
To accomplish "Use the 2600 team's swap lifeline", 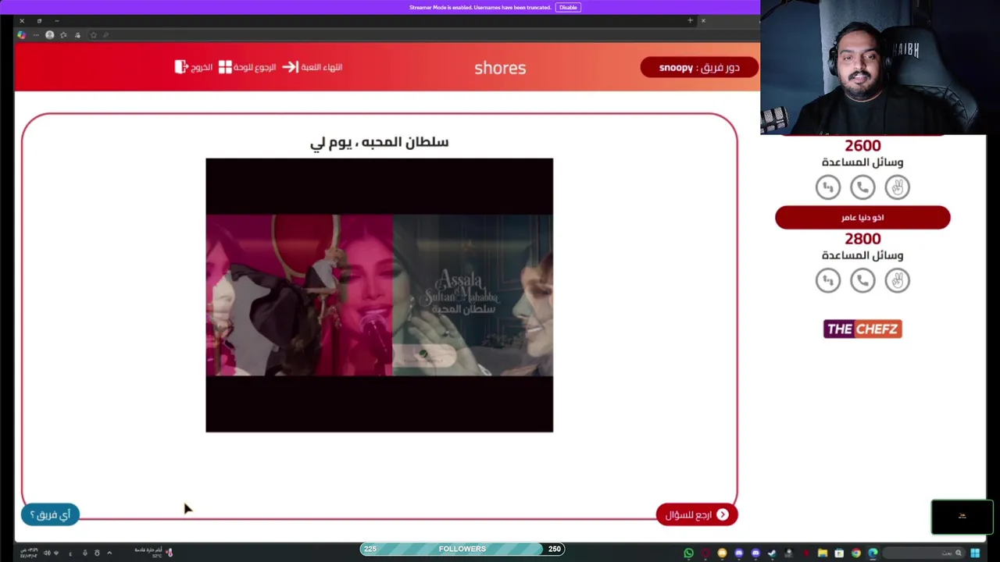I will 828,187.
